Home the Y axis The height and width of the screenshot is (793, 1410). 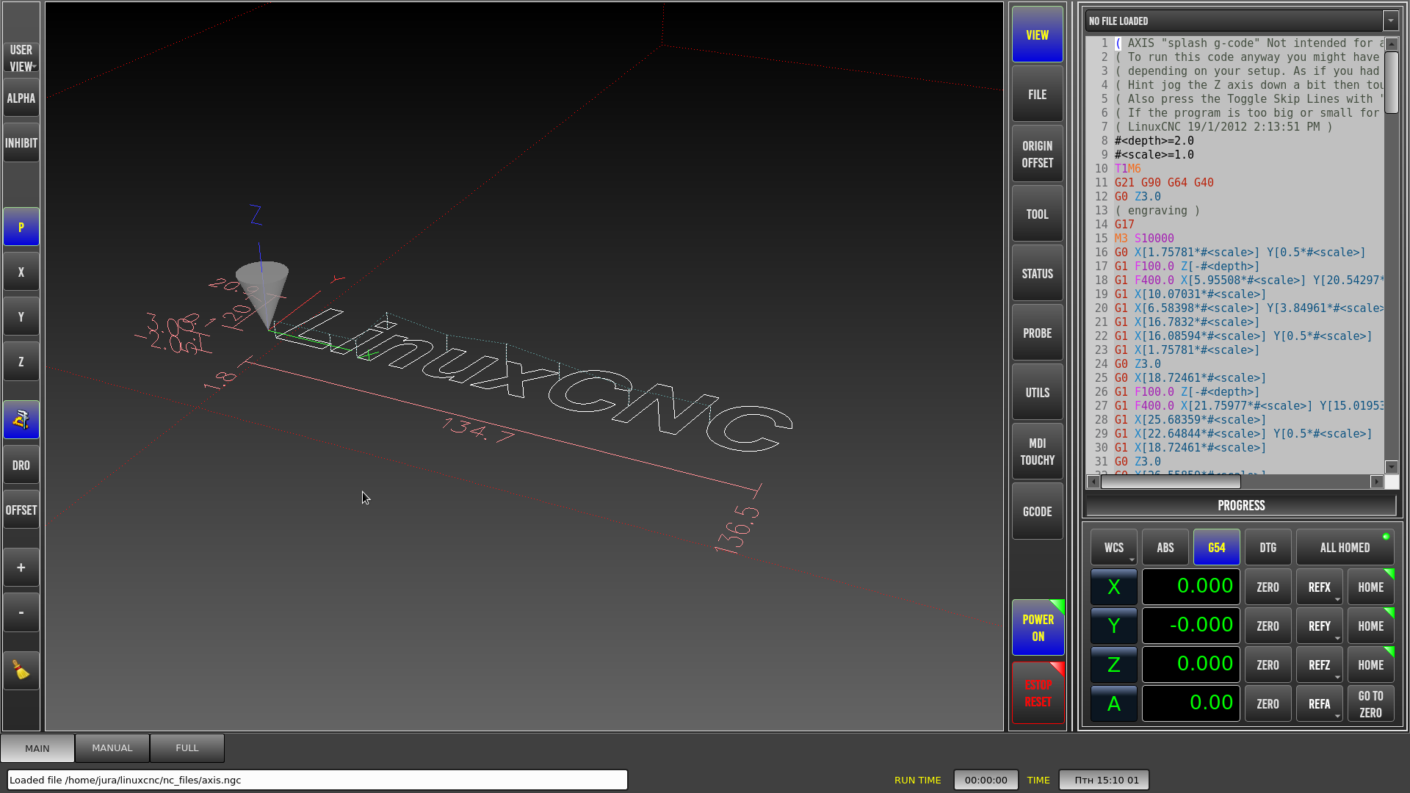click(1370, 626)
